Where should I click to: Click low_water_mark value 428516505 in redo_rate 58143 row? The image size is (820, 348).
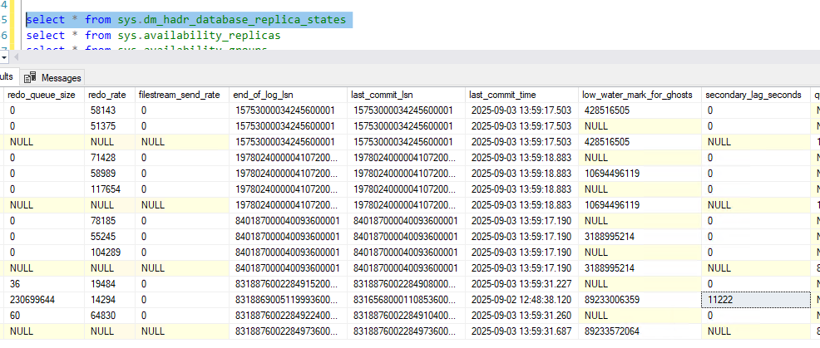[x=640, y=110]
